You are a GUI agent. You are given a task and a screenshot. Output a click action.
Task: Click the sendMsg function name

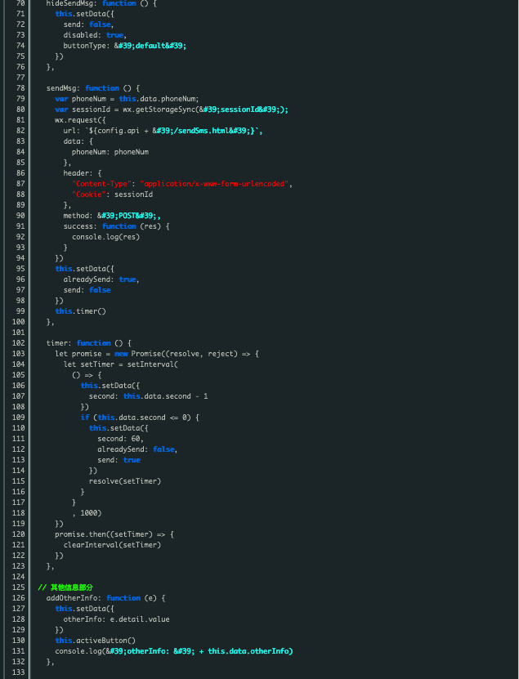tap(64, 88)
